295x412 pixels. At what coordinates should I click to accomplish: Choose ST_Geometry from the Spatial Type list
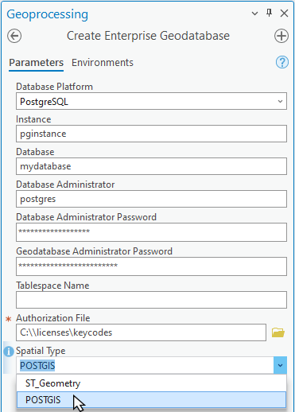coord(151,383)
